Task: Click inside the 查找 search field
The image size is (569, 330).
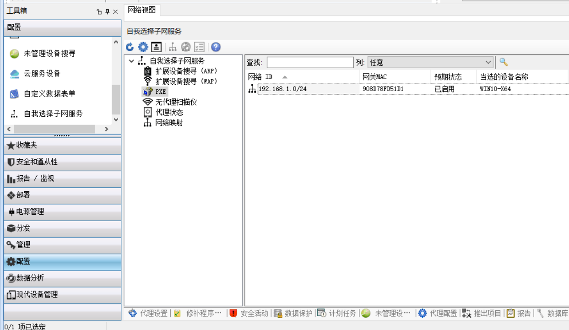Action: coord(310,62)
